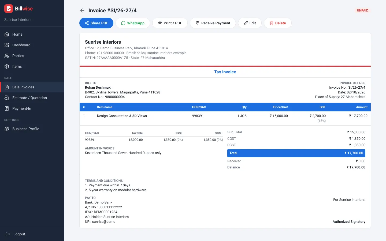Click the Logout arrow icon

pyautogui.click(x=8, y=234)
